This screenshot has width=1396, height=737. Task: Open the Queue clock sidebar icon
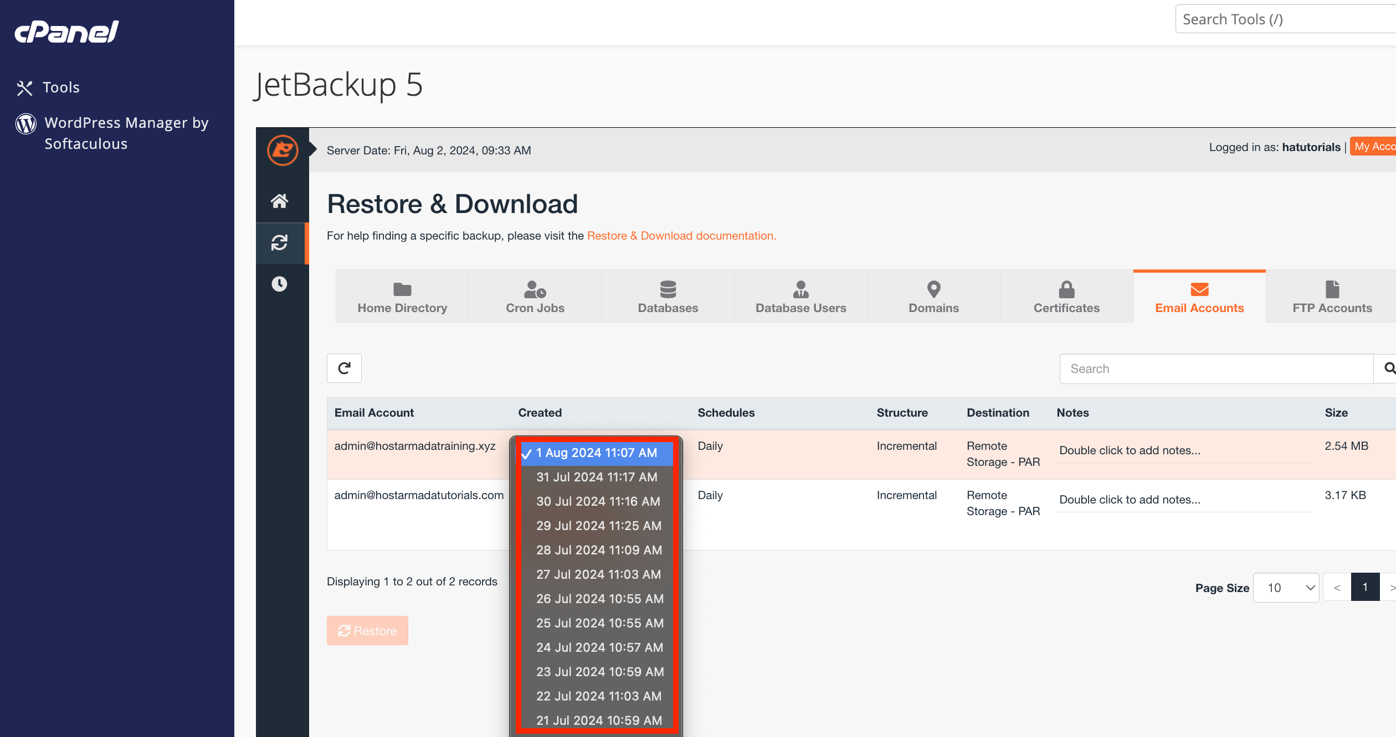279,284
